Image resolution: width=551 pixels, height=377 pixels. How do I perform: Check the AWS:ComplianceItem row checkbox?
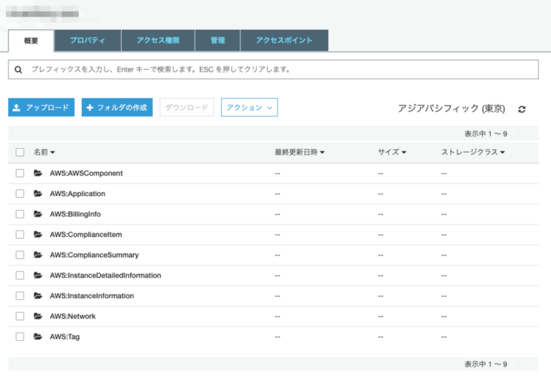point(20,234)
